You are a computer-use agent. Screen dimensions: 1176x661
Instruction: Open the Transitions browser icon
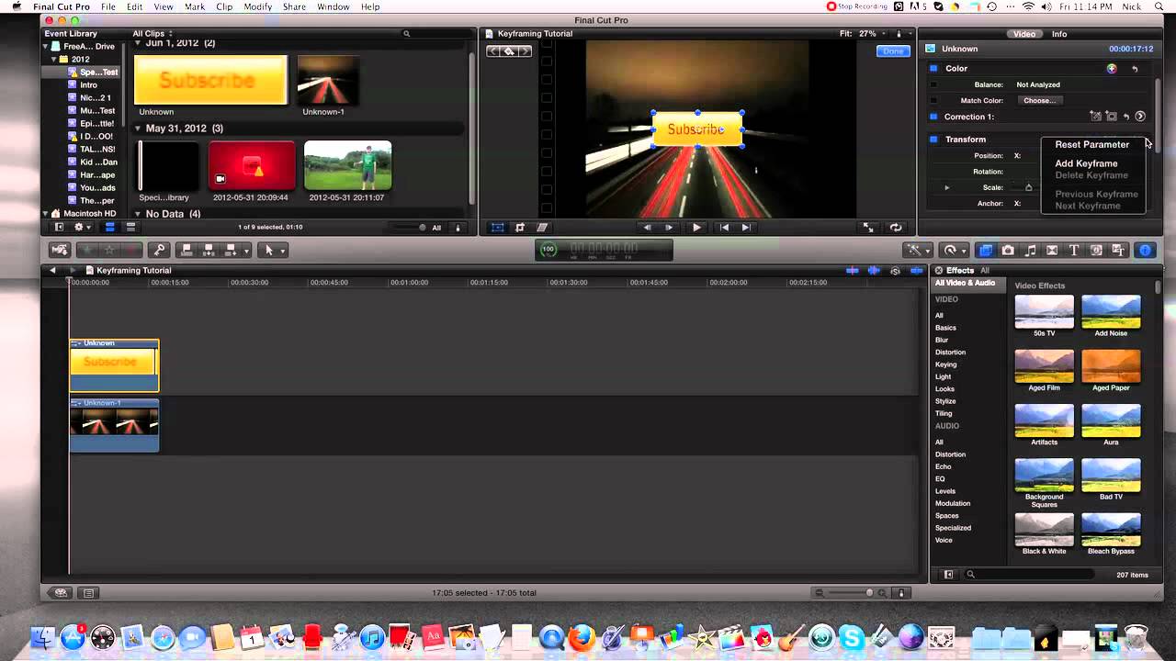coord(1052,250)
